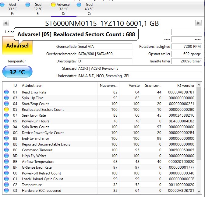Click the 32 °C temperature button
205x197 pixels.
[17, 72]
